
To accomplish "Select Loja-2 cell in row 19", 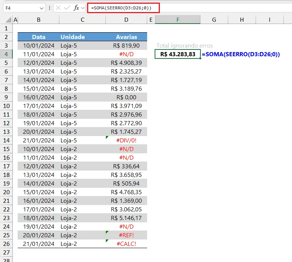I will (83, 183).
